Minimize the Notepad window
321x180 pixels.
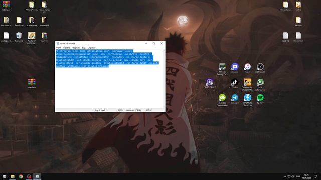click(146, 43)
